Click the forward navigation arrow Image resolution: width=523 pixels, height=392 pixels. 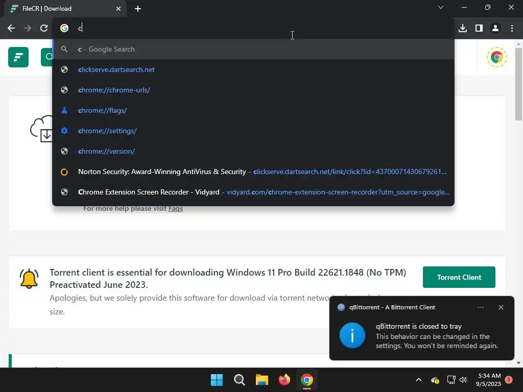[x=28, y=28]
